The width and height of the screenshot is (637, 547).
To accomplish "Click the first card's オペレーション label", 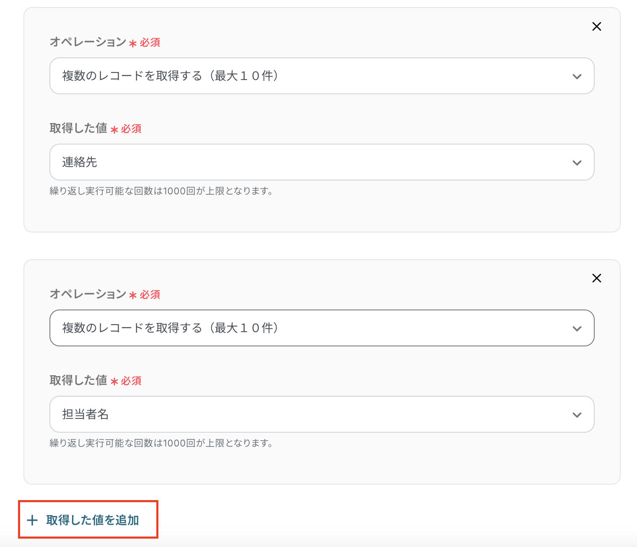I will click(88, 42).
